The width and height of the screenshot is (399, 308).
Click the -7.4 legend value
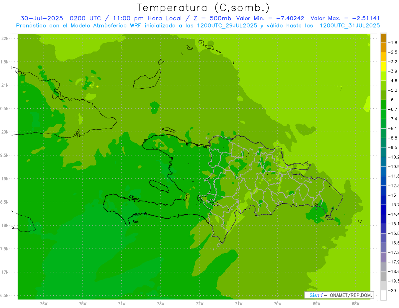(393, 119)
